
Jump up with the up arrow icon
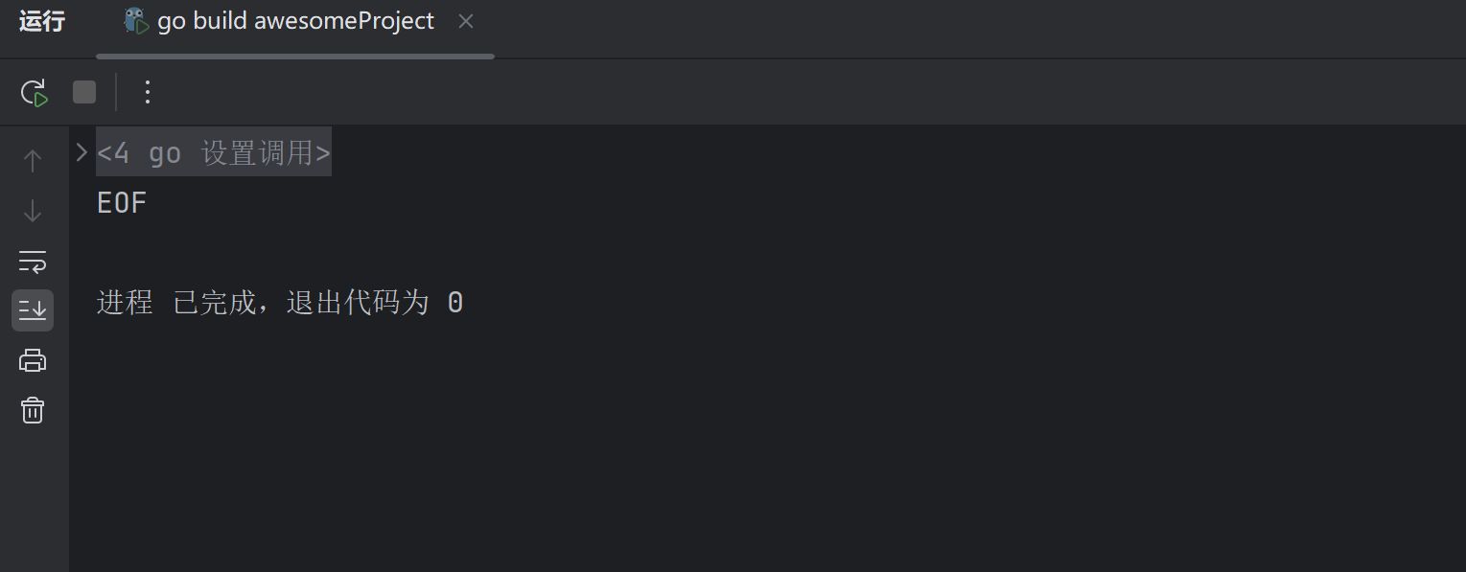pos(33,160)
